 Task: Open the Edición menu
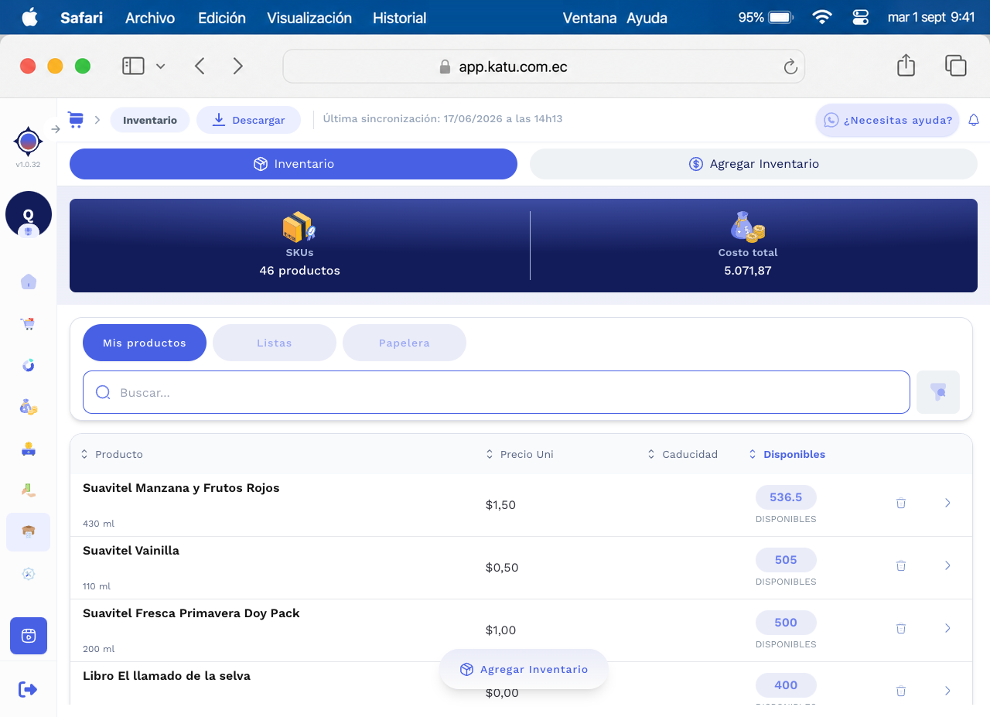tap(222, 18)
